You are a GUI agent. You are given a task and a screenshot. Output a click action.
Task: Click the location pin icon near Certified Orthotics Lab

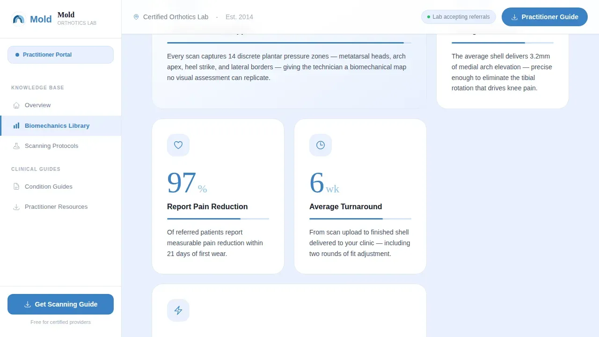pyautogui.click(x=136, y=17)
